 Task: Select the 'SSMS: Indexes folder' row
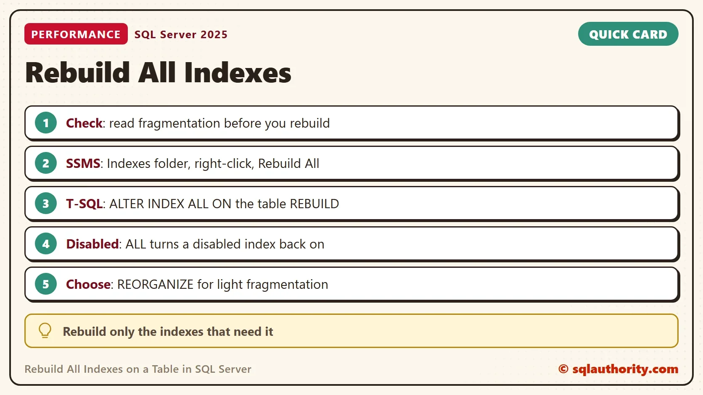[x=352, y=163]
